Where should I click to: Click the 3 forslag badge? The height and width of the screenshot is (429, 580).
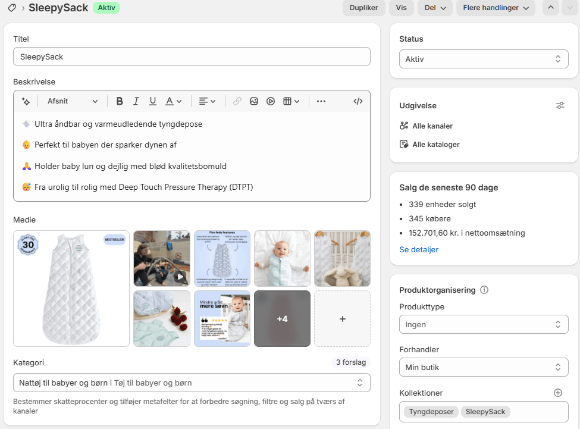[351, 362]
